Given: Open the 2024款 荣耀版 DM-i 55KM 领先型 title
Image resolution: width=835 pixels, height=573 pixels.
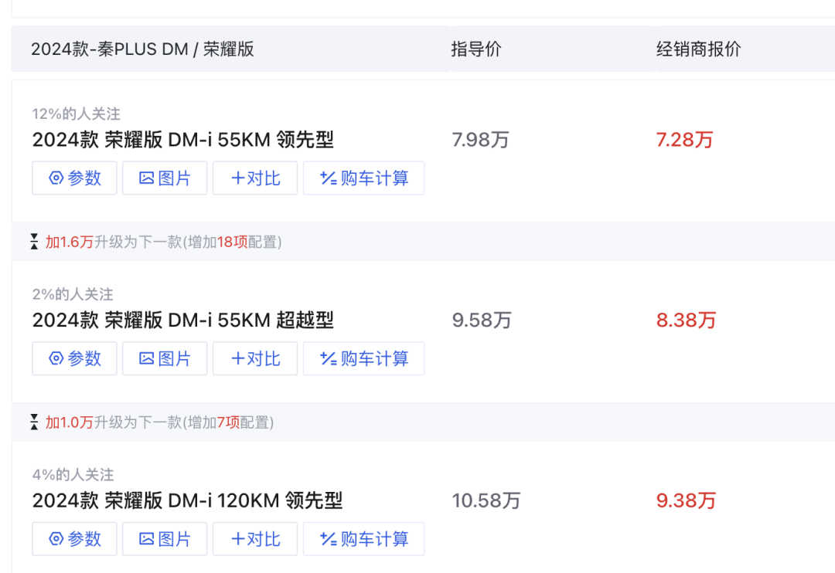Looking at the screenshot, I should pos(182,140).
